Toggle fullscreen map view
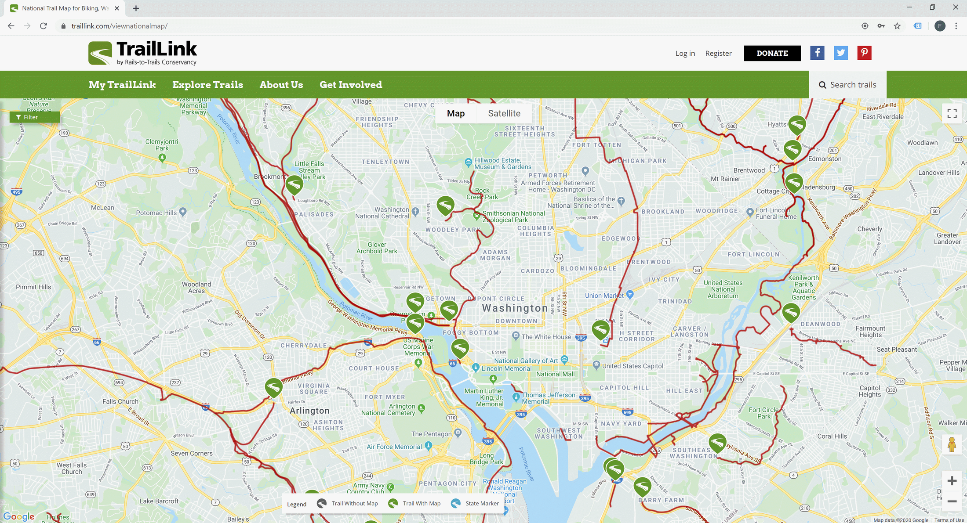Image resolution: width=967 pixels, height=523 pixels. 952,114
